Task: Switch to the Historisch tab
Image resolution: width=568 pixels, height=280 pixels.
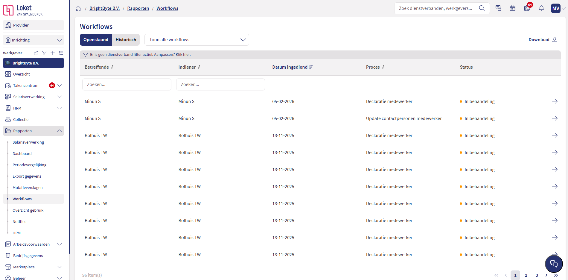Action: [x=126, y=40]
